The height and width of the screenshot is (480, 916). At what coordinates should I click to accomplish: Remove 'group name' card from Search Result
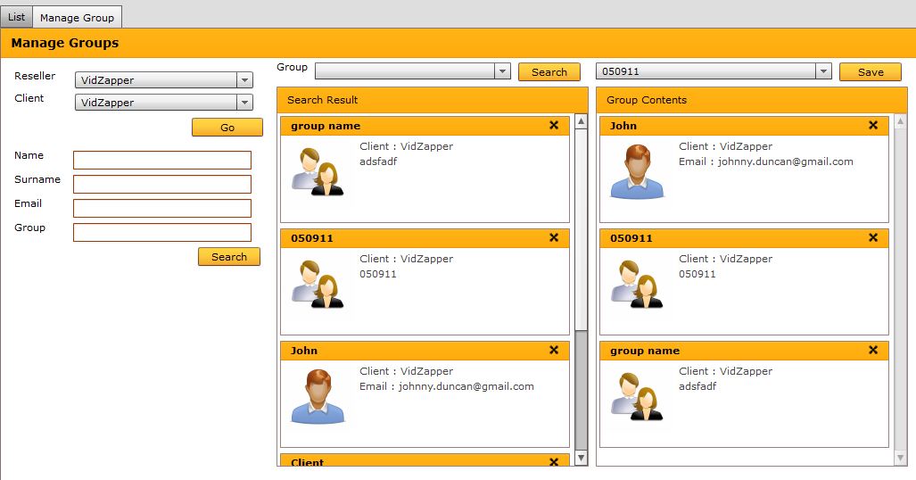(554, 125)
